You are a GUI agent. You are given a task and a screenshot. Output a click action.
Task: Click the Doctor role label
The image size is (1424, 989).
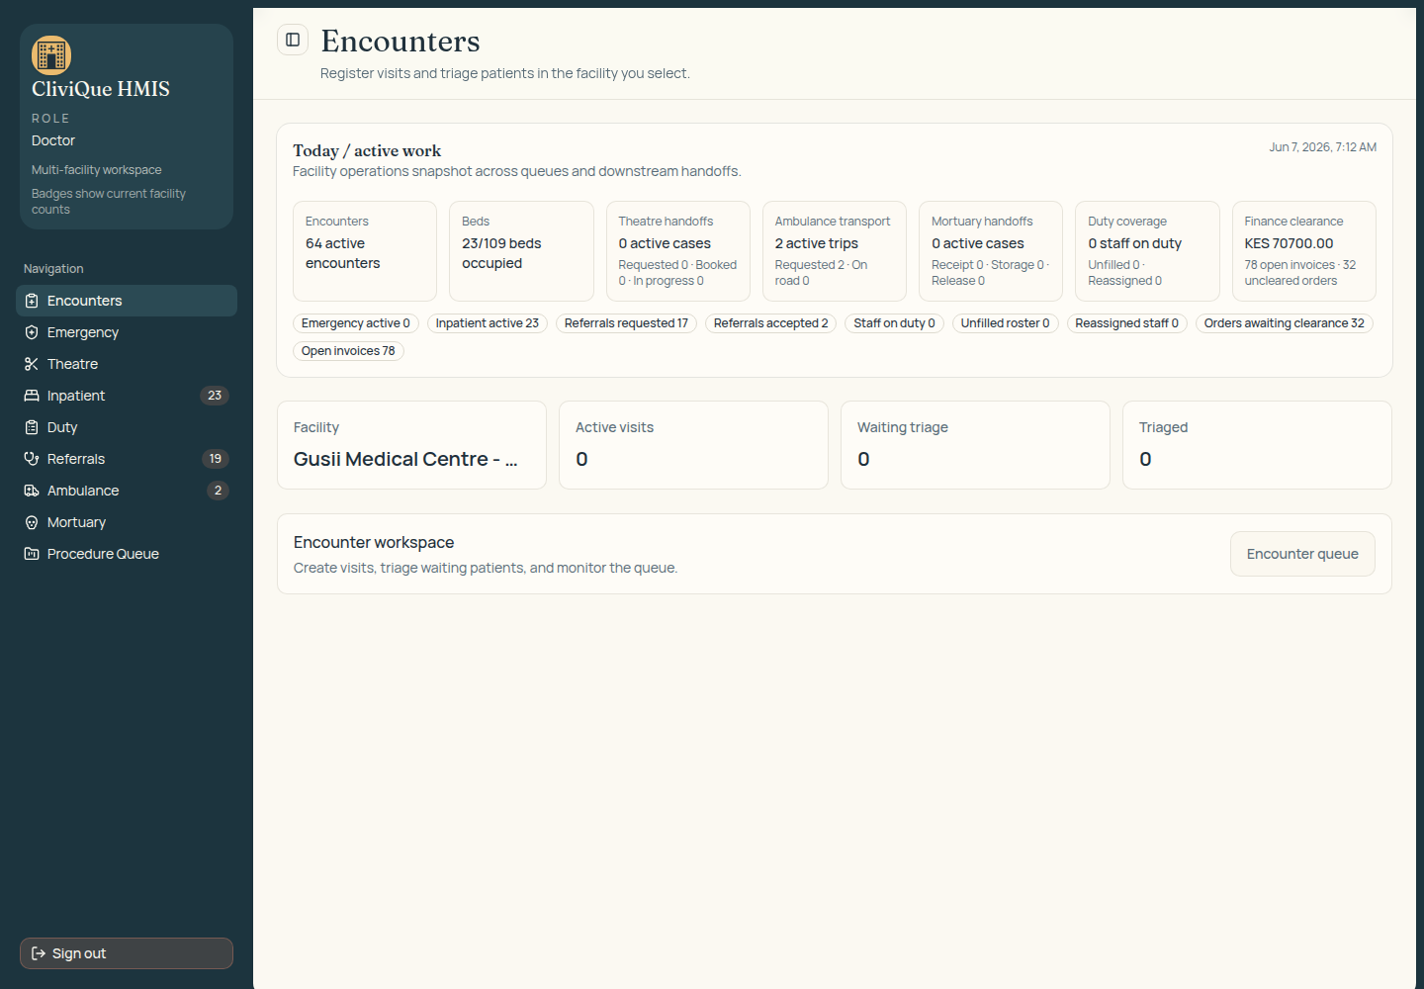(x=53, y=140)
